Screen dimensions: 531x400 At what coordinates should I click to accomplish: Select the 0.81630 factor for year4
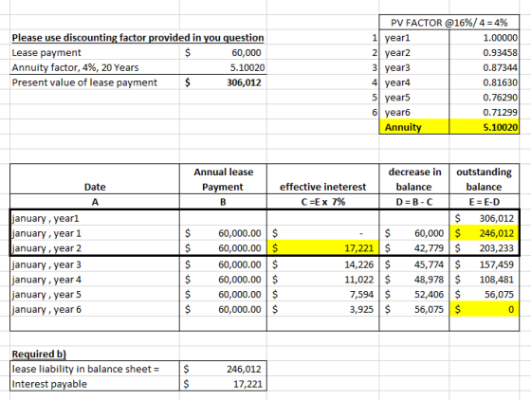tap(485, 82)
